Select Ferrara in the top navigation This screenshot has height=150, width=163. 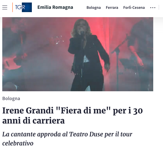coord(112,8)
